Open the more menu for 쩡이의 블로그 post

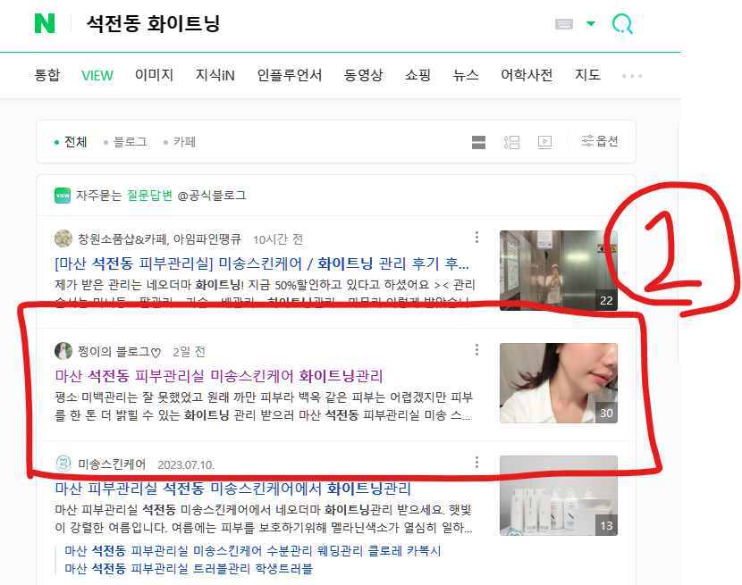pyautogui.click(x=476, y=349)
